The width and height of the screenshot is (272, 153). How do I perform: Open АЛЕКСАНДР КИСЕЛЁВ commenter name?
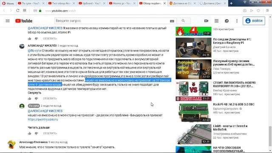click(42, 45)
